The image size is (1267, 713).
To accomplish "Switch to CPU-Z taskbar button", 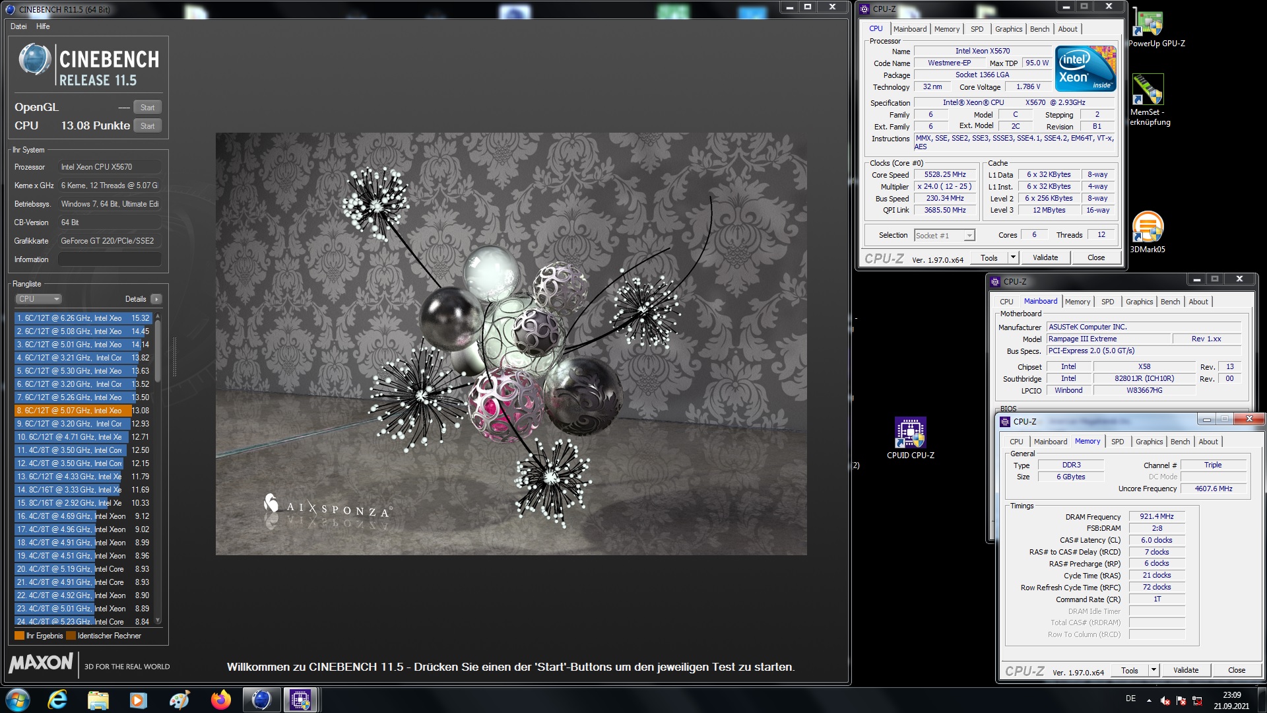I will (301, 700).
